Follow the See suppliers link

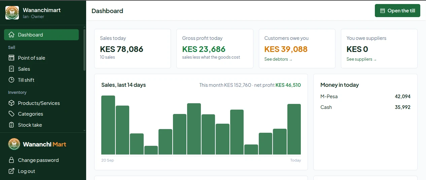361,59
